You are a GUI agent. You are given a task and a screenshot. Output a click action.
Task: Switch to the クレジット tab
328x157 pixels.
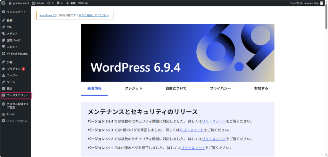coord(134,88)
